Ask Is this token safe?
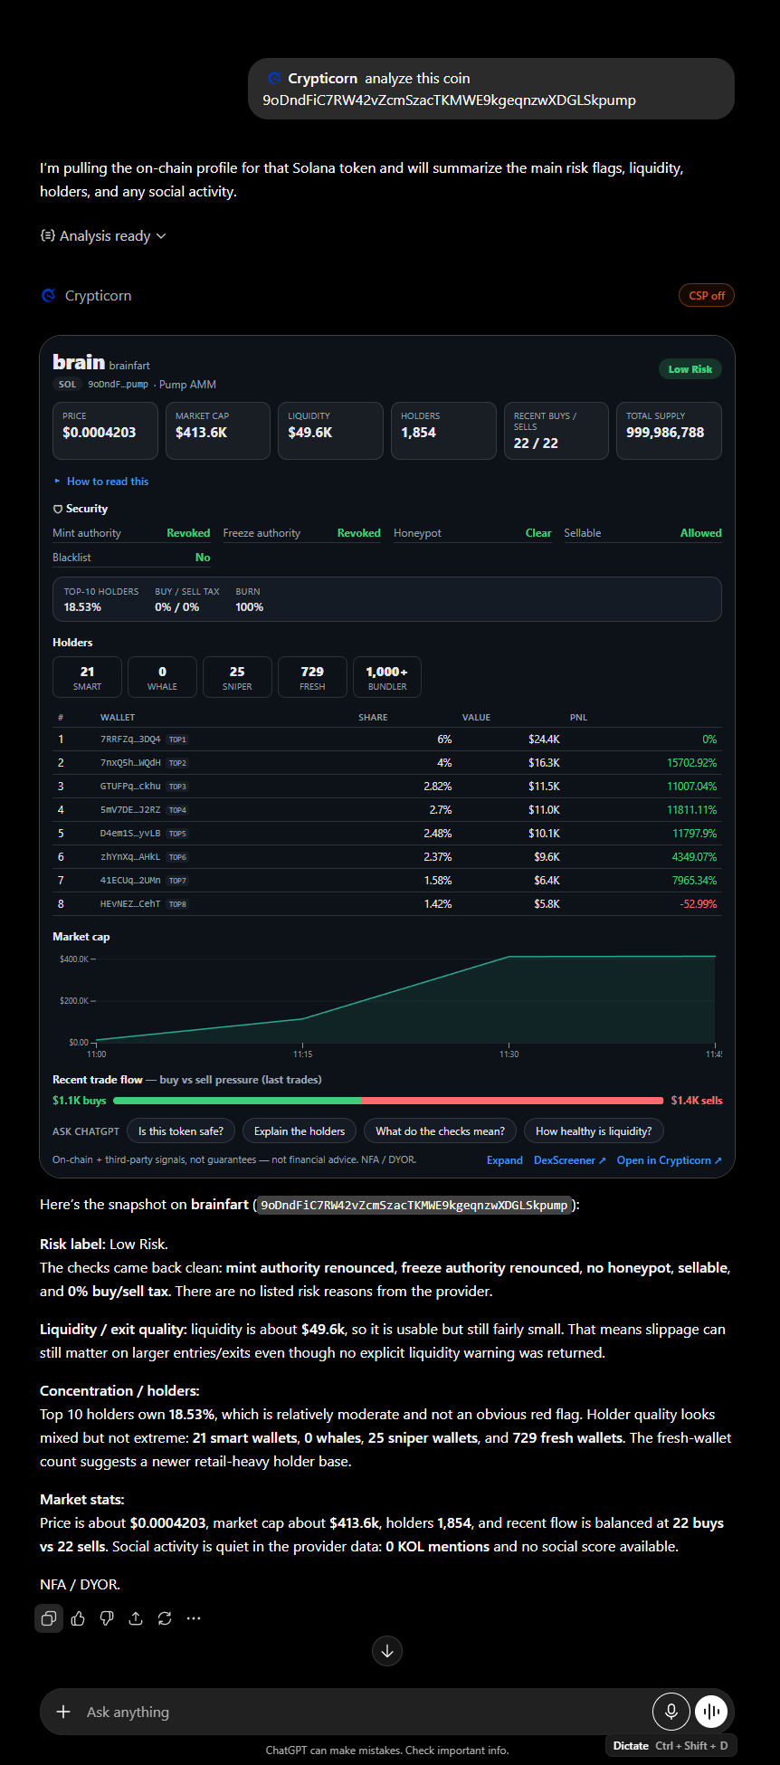Viewport: 780px width, 1765px height. [x=181, y=1131]
